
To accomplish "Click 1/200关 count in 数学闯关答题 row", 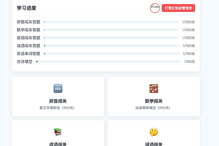I will pos(189,30).
